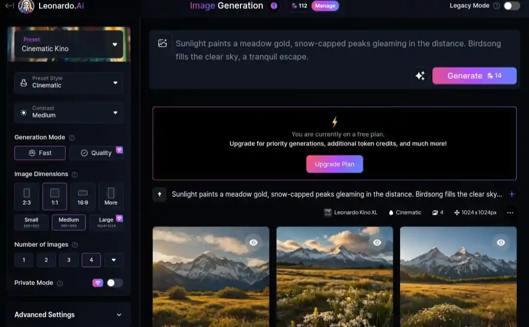Image resolution: width=529 pixels, height=327 pixels.
Task: Choose Quality generation mode
Action: click(96, 153)
